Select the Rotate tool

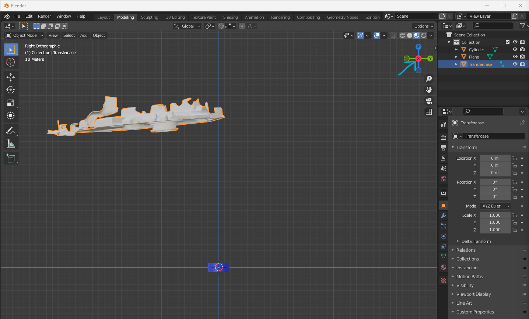coord(11,90)
